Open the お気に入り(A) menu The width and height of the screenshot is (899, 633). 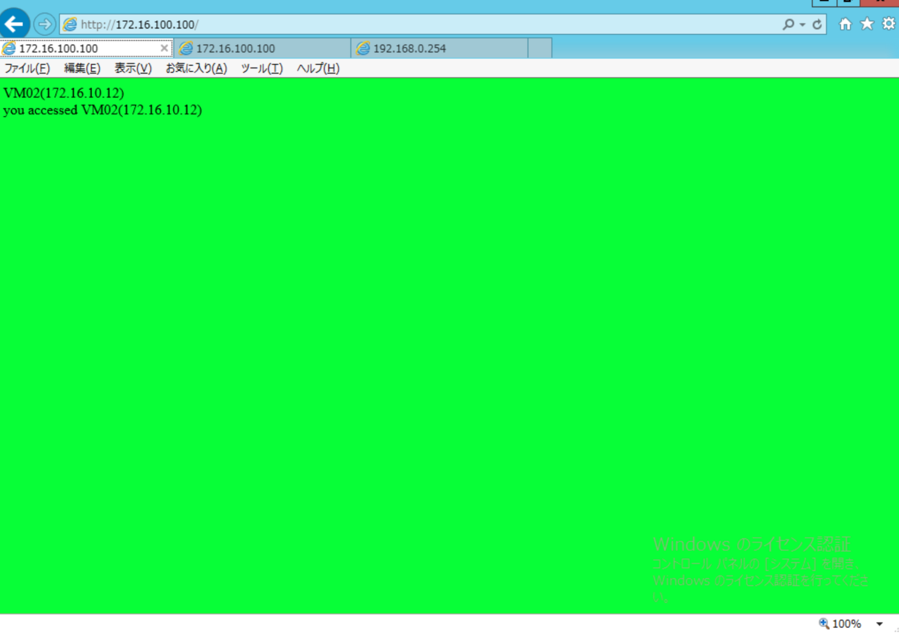pos(196,69)
